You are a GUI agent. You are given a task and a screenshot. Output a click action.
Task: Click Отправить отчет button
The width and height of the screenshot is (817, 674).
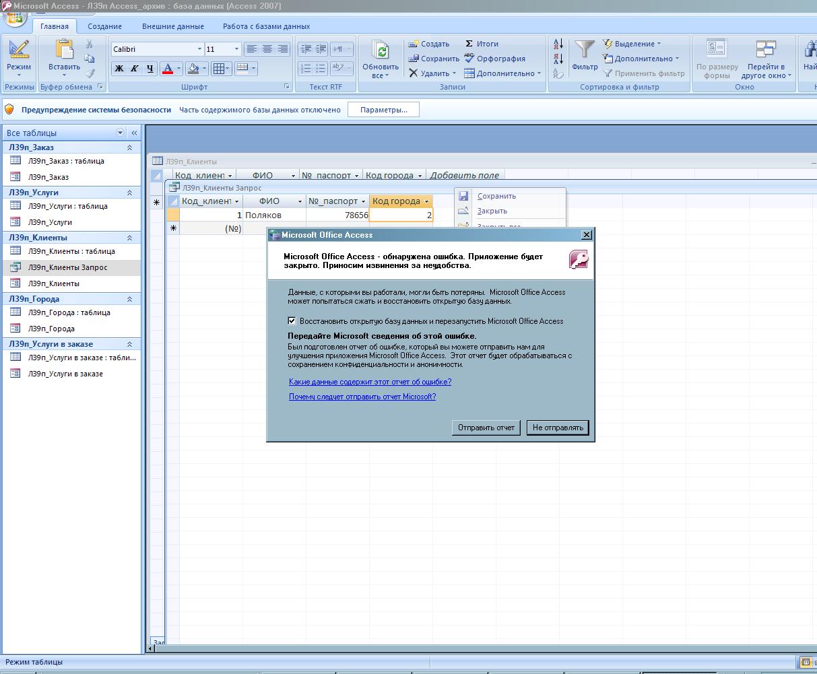tap(486, 428)
